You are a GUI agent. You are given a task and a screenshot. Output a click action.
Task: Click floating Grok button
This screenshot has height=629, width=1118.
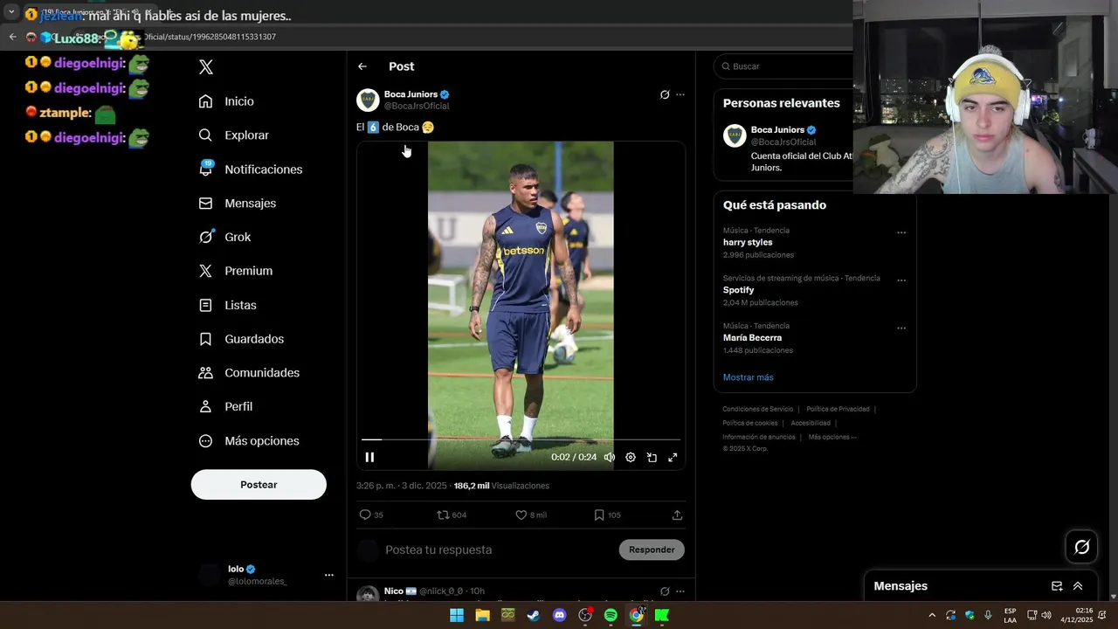coord(1082,547)
